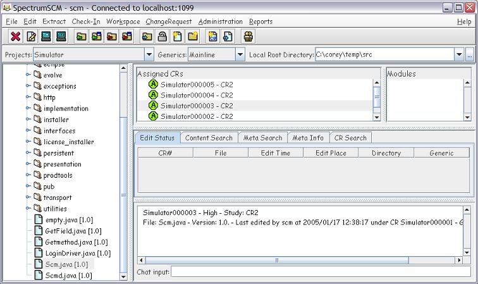The height and width of the screenshot is (284, 478).
Task: Click the folder with green arrow icon
Action: [81, 37]
